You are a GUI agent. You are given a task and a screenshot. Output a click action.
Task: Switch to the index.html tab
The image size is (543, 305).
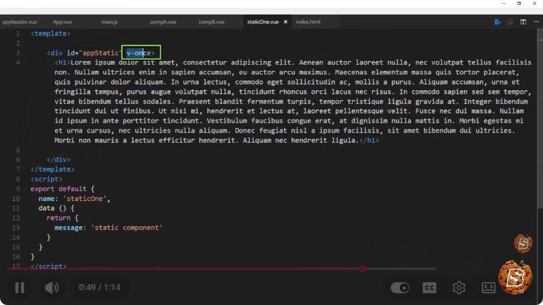point(308,22)
